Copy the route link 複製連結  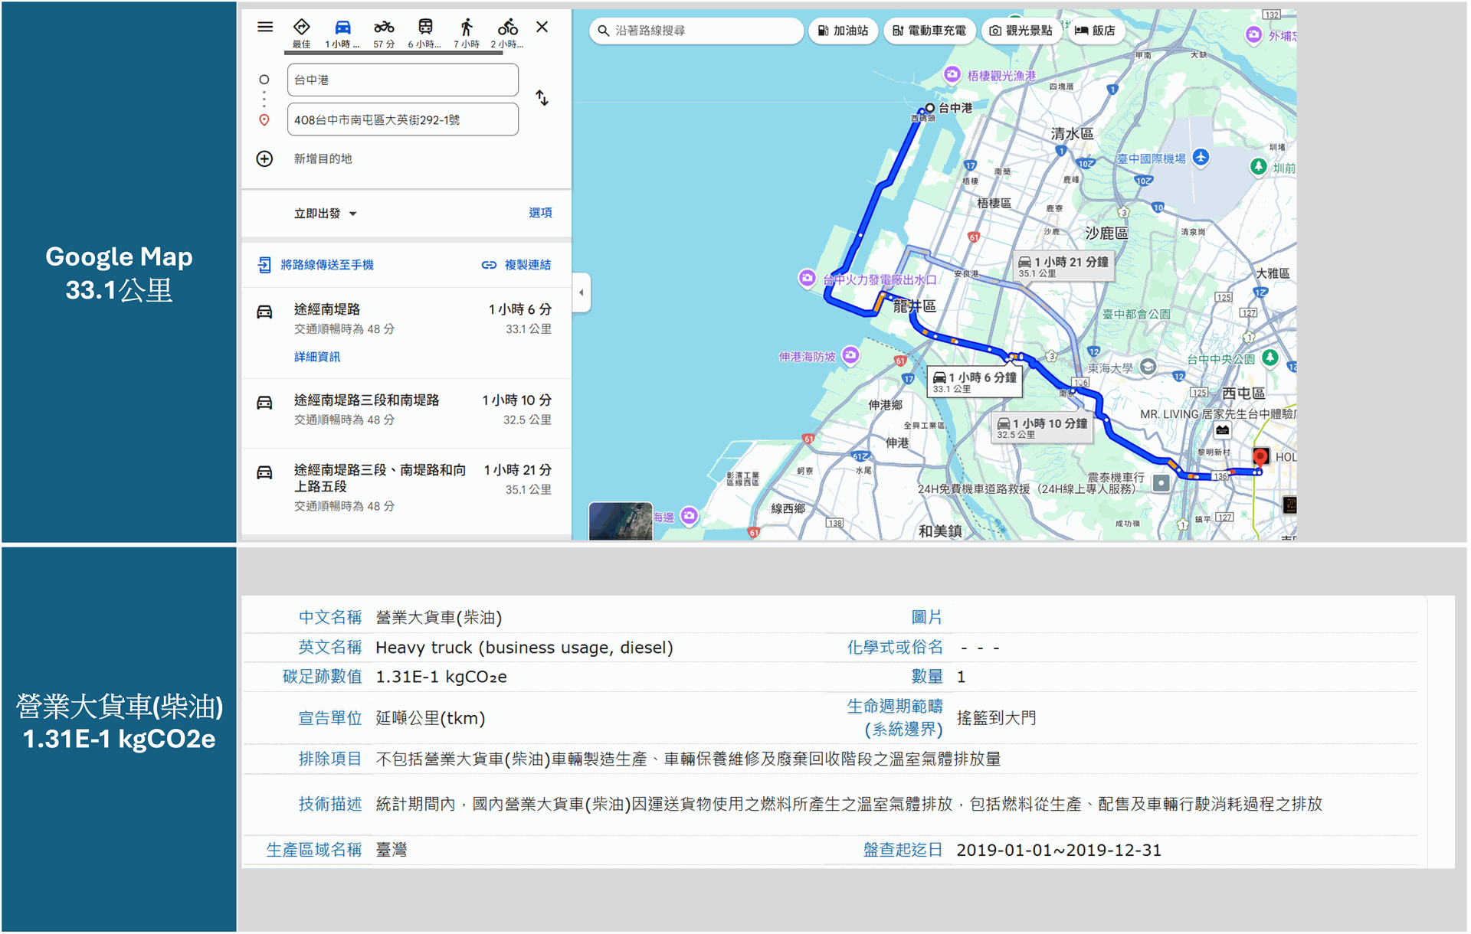point(516,265)
